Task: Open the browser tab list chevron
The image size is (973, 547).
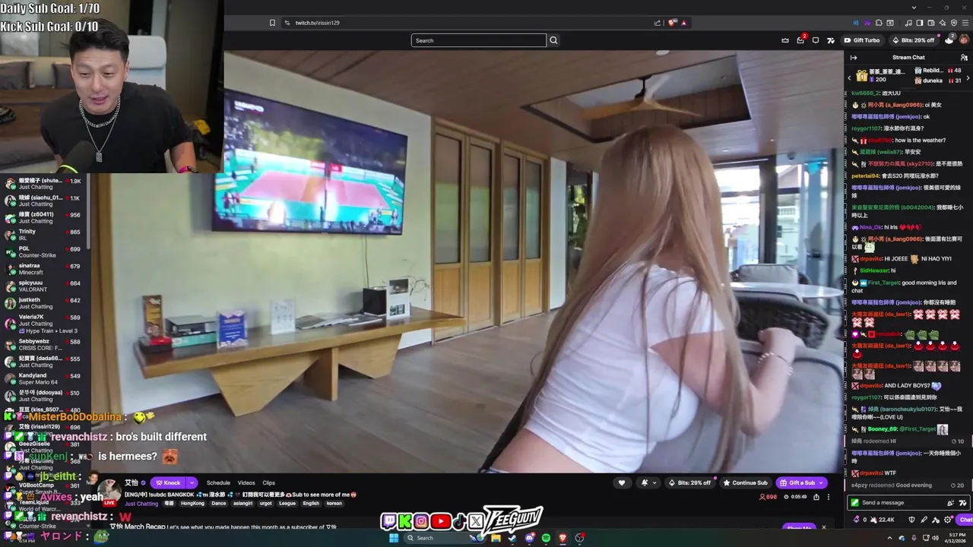Action: (x=914, y=7)
